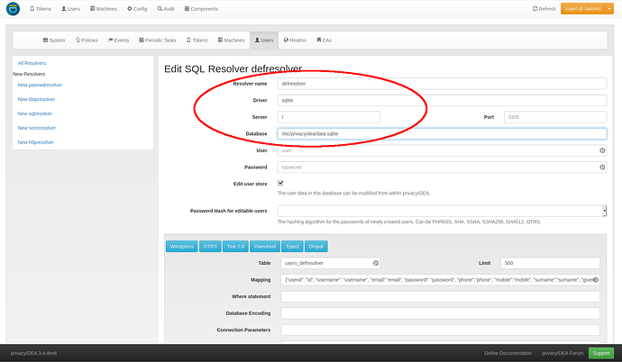Viewport: 622px width, 362px height.
Task: Apply the OTRS preset
Action: point(210,247)
